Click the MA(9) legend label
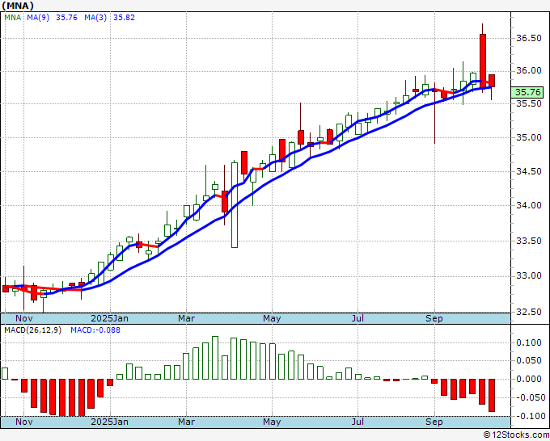Viewport: 550px width, 441px height. pos(38,18)
